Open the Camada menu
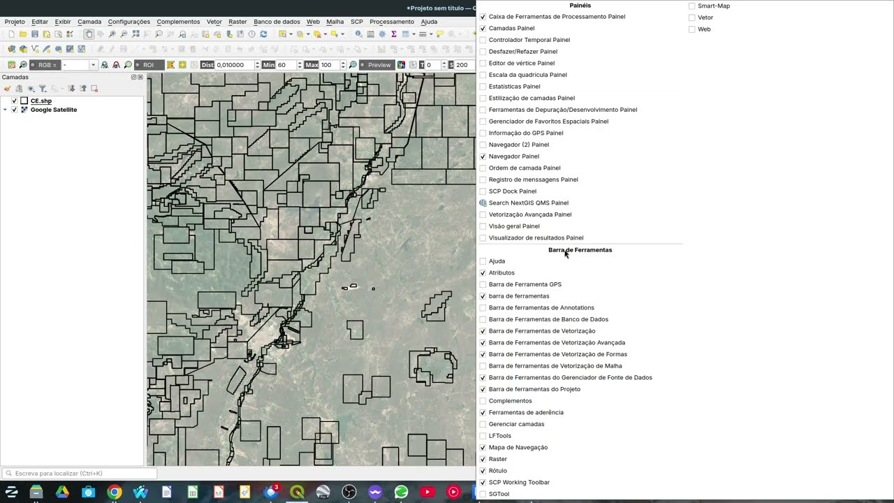894x503 pixels. tap(89, 22)
